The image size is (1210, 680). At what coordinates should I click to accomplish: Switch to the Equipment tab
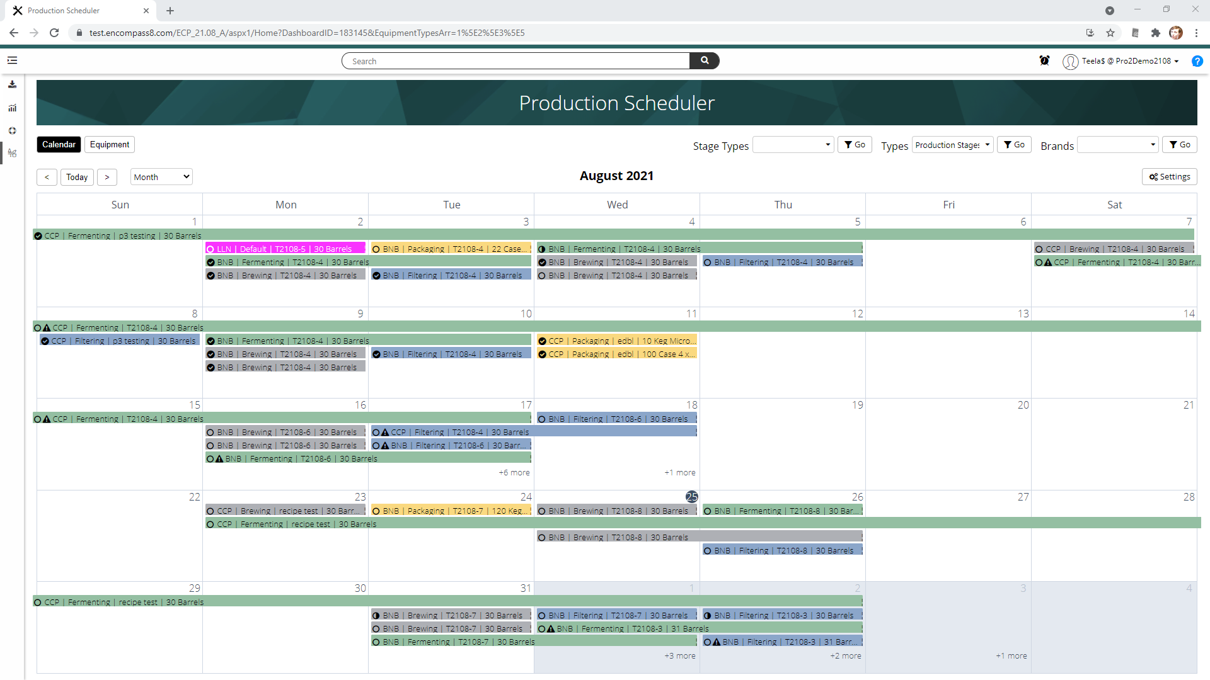click(x=109, y=144)
